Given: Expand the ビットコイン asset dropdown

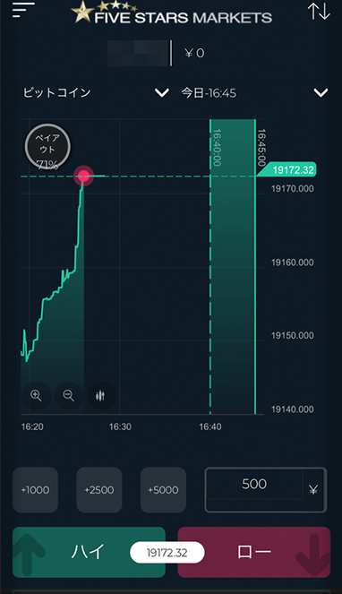Looking at the screenshot, I should coord(162,93).
